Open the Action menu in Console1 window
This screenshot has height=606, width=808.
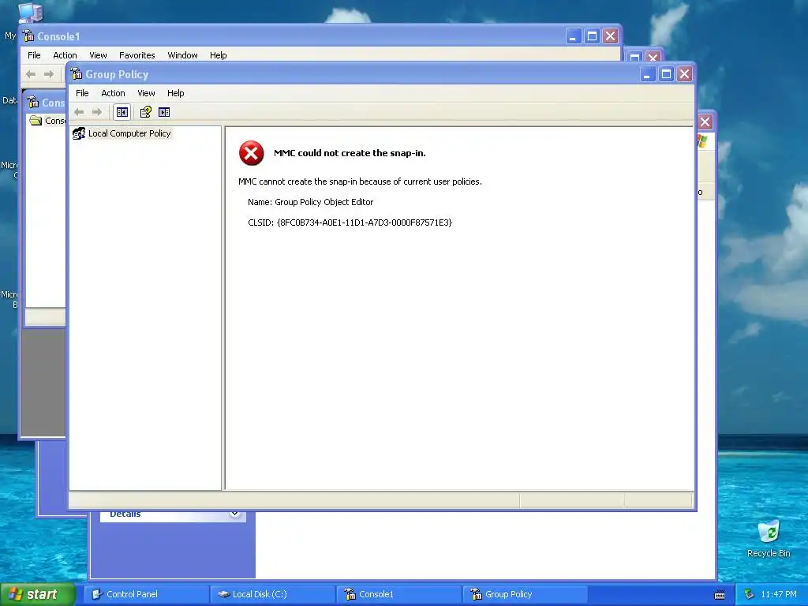[x=65, y=55]
